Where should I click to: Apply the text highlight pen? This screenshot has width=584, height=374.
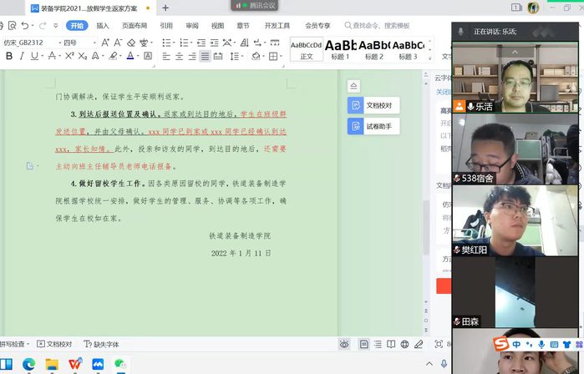[113, 56]
